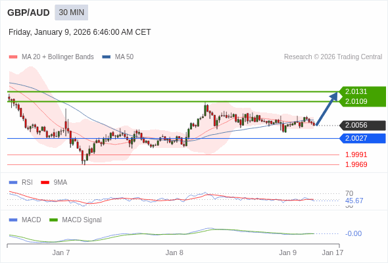The height and width of the screenshot is (263, 388).
Task: Click the MA 50 blue legend swatch
Action: point(107,57)
